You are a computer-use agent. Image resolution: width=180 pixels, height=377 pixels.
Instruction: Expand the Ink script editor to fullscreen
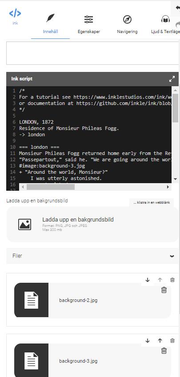tap(172, 79)
